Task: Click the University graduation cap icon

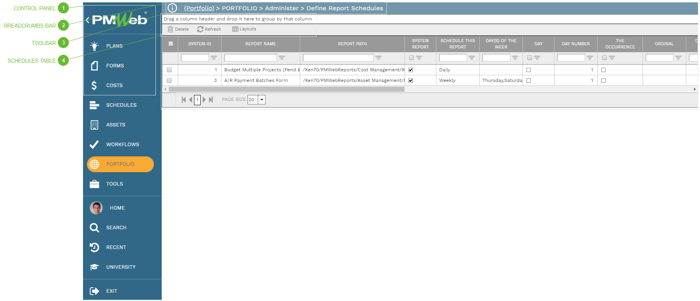Action: click(94, 267)
